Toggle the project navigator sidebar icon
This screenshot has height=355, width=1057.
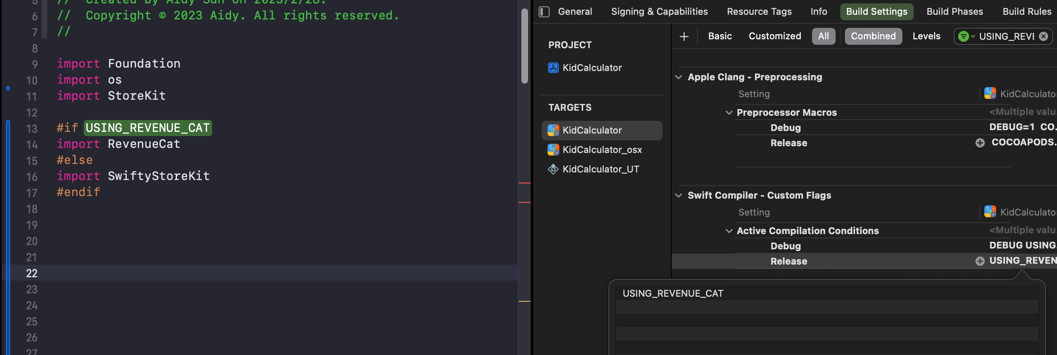point(544,12)
